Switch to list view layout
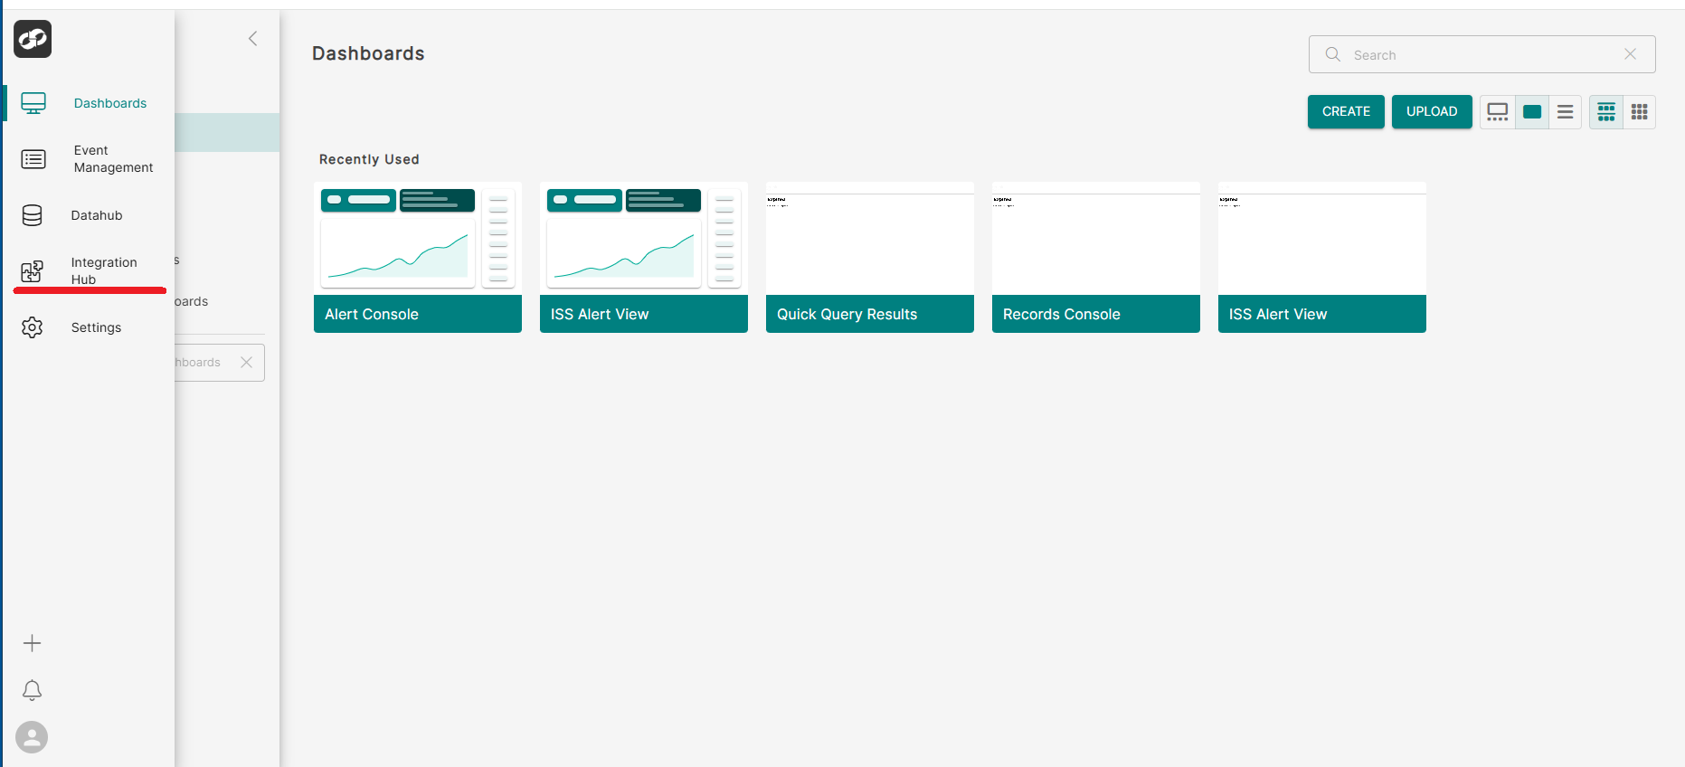 (1565, 112)
